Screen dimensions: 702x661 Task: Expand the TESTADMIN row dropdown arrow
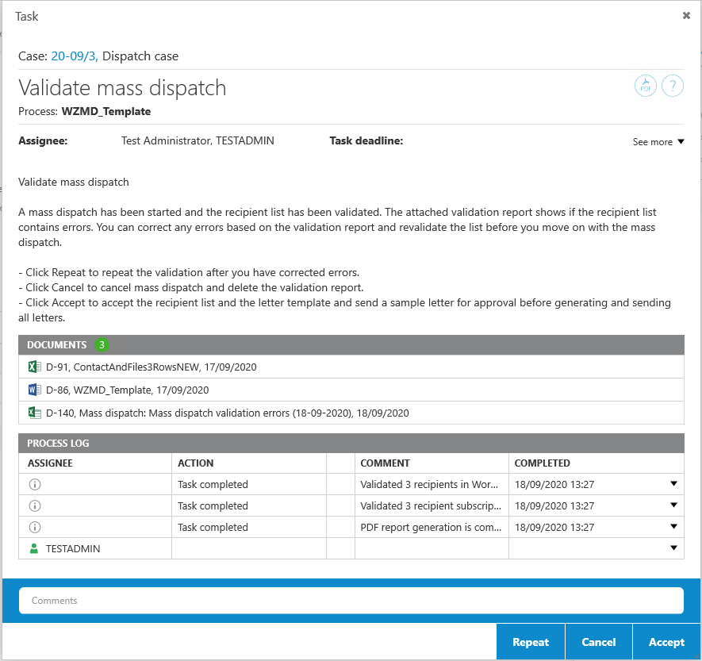pyautogui.click(x=673, y=548)
